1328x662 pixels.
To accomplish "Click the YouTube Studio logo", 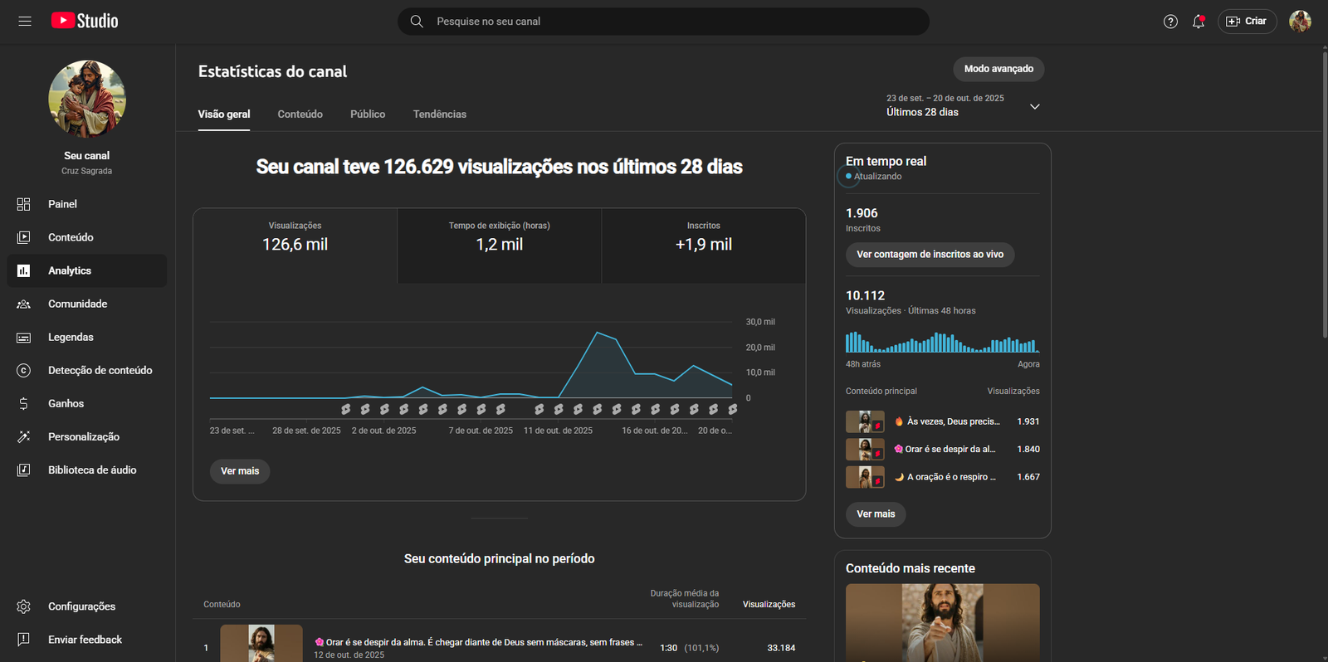I will [85, 22].
